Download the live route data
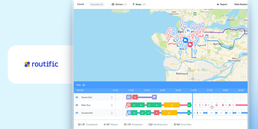258x129 pixels. pyautogui.click(x=84, y=85)
